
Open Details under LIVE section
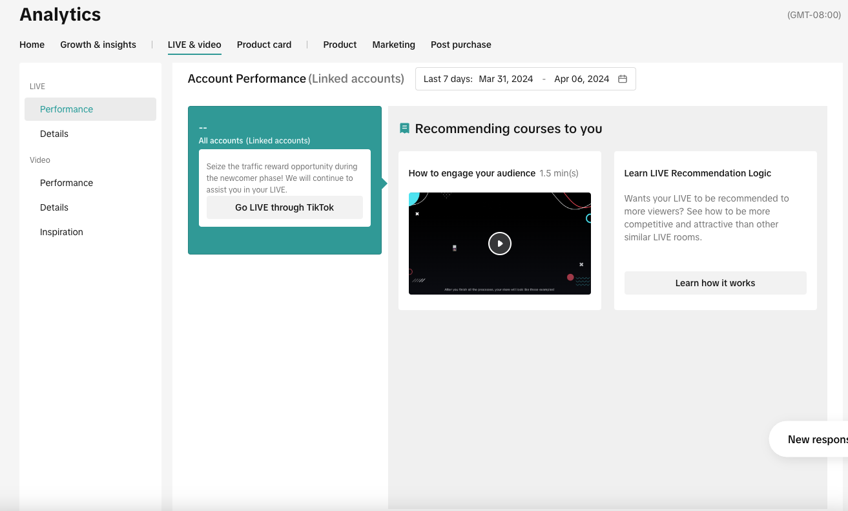54,134
